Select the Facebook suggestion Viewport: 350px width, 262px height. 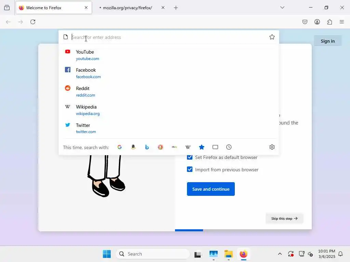[169, 73]
